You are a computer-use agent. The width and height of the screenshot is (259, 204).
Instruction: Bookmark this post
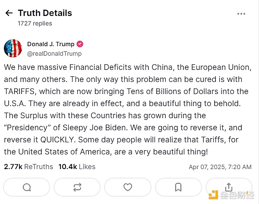coord(178,187)
